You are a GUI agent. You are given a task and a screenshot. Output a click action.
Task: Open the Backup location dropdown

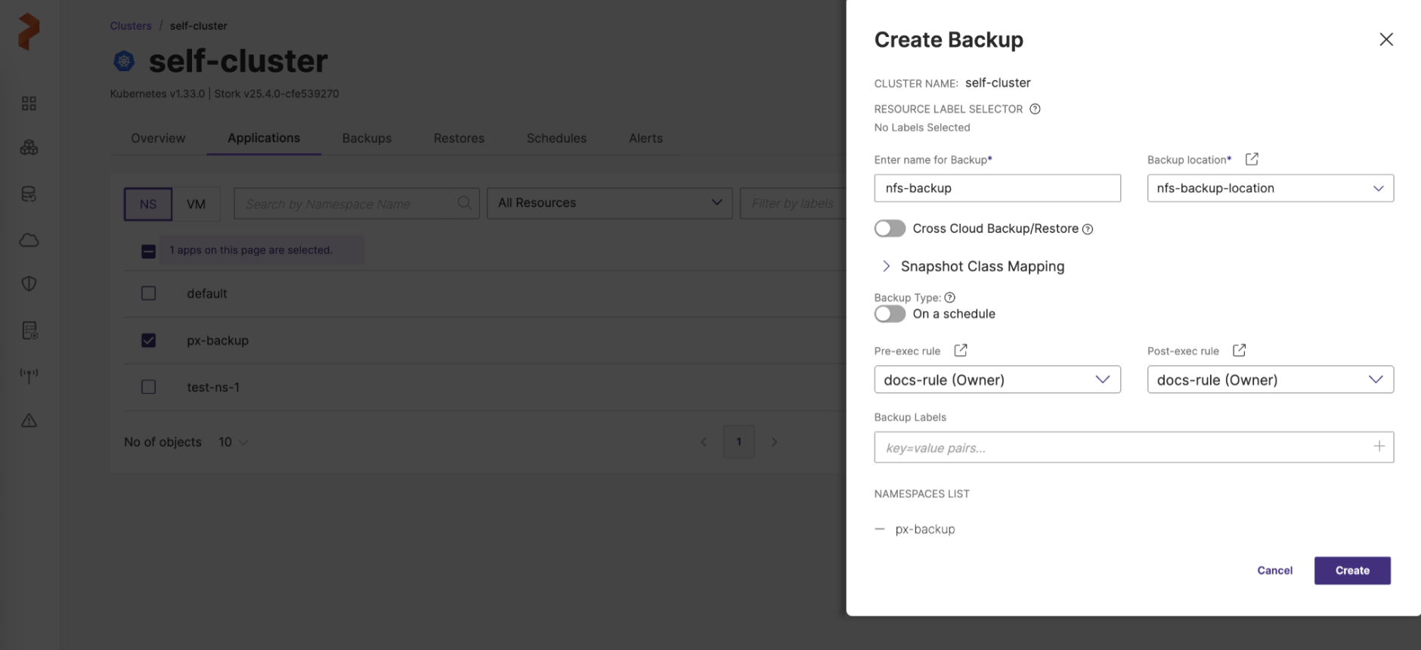point(1270,188)
